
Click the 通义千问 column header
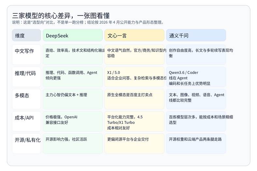(x=196, y=35)
